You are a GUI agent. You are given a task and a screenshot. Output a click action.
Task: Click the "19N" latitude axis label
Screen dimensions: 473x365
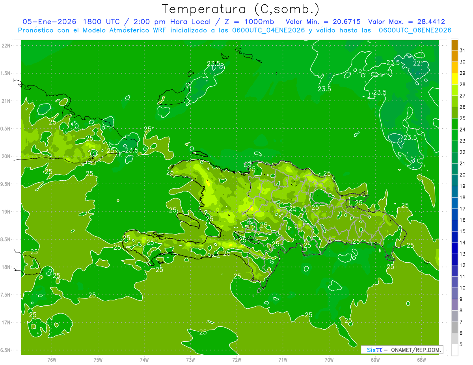tap(6, 211)
